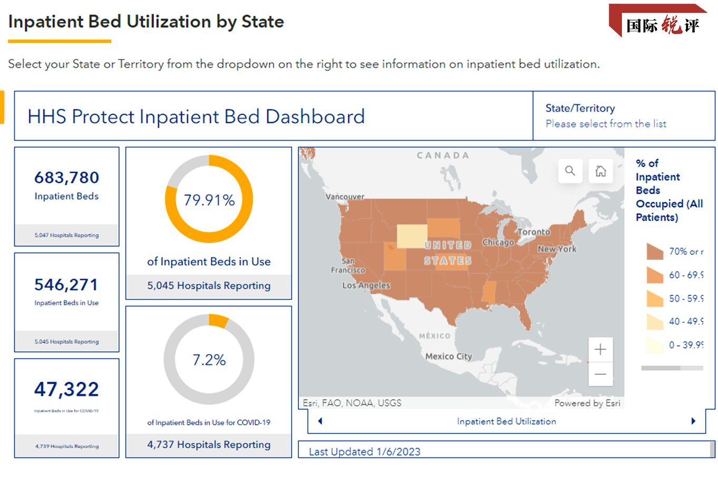Click the 60 - 69.9 legend swatch

coord(655,275)
